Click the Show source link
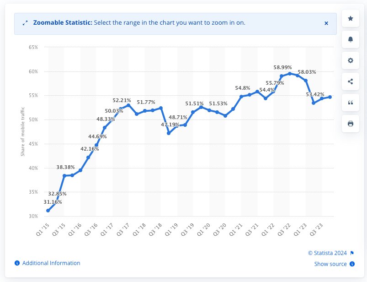Screen dimensions: 367x282 tap(330, 264)
